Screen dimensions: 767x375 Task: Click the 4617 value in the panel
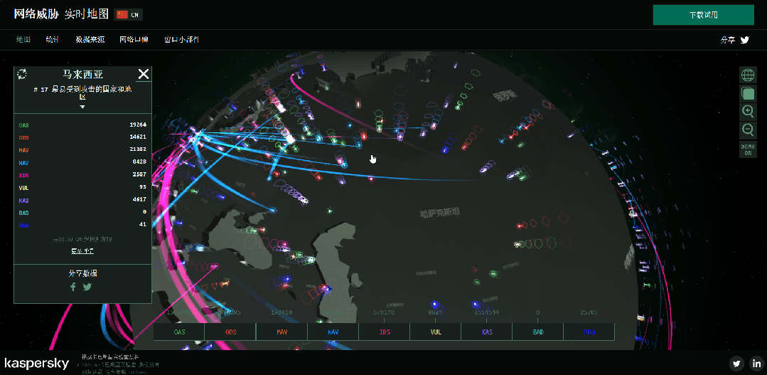pyautogui.click(x=140, y=200)
